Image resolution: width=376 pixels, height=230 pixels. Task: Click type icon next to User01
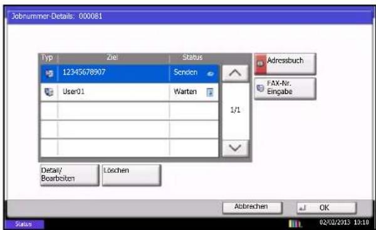pos(49,92)
